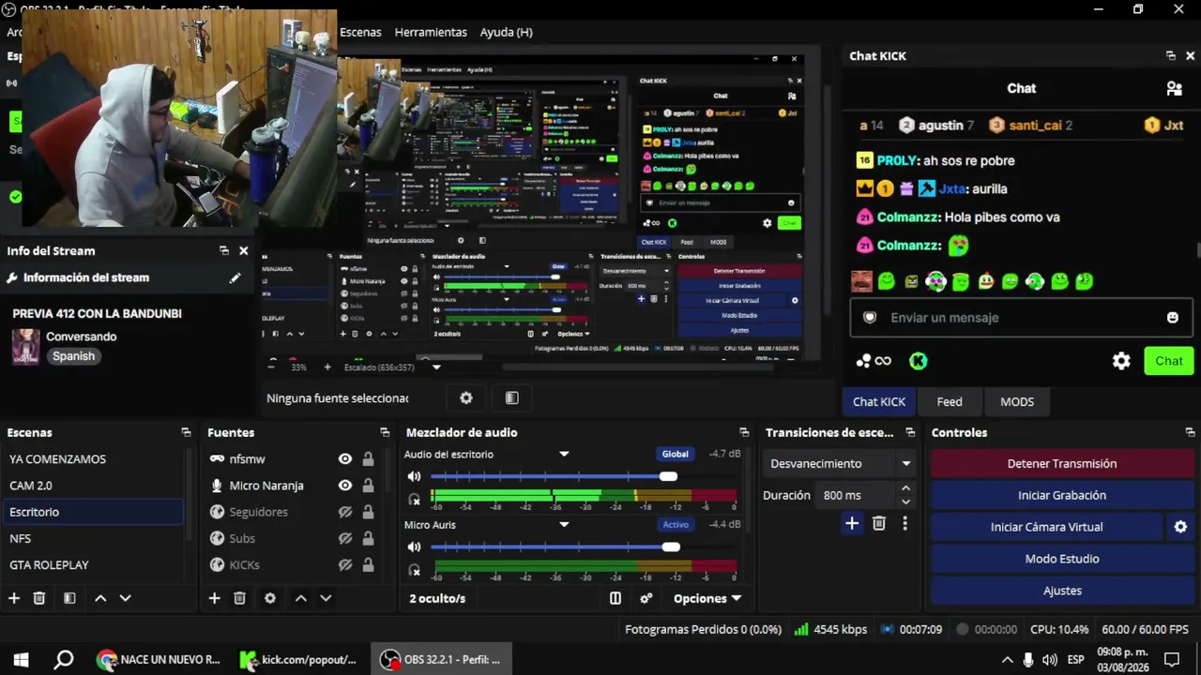
Task: Click Iniciar Grabación button
Action: [1062, 495]
